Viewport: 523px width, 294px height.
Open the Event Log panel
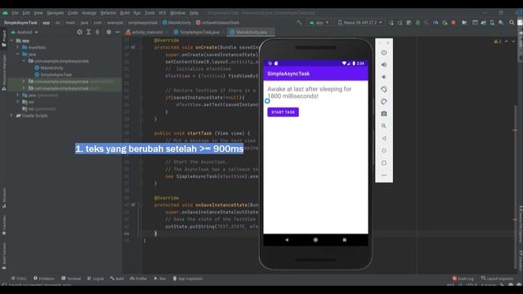463,278
